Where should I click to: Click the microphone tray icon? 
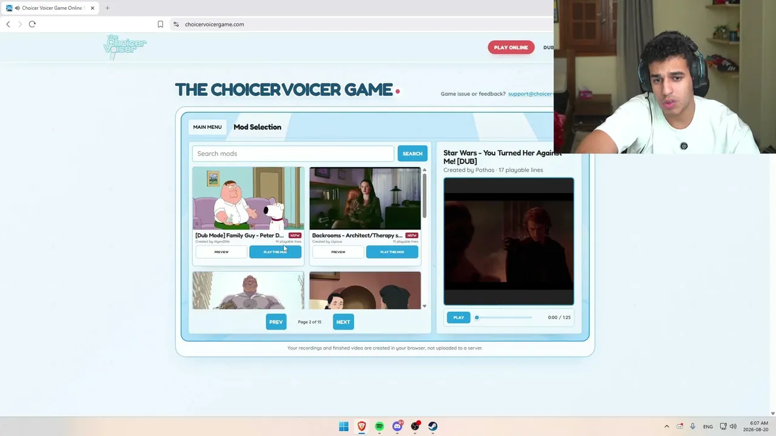693,426
